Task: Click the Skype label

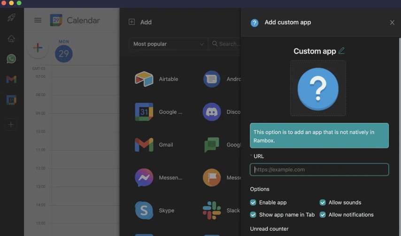Action: pos(167,210)
